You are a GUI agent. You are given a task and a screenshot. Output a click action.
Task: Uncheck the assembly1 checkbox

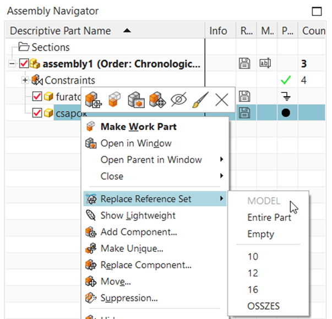[x=24, y=63]
